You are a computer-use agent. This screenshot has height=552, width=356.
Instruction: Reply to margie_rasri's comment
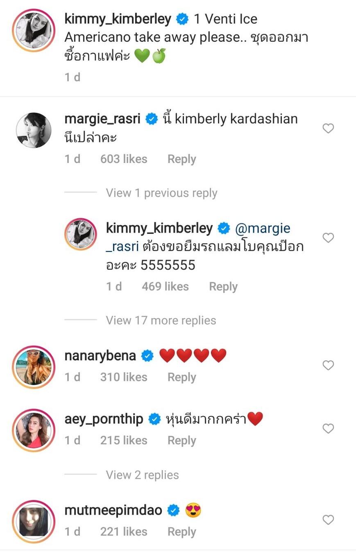(181, 159)
